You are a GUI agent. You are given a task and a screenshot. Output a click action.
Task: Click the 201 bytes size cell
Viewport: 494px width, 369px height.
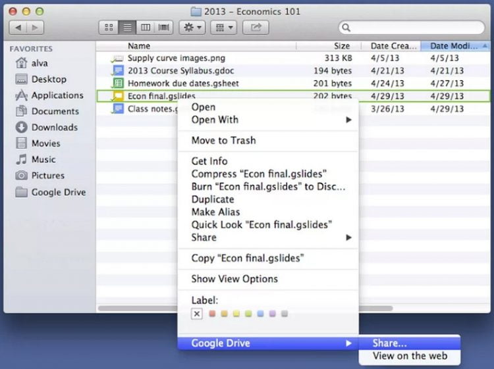[x=333, y=84]
